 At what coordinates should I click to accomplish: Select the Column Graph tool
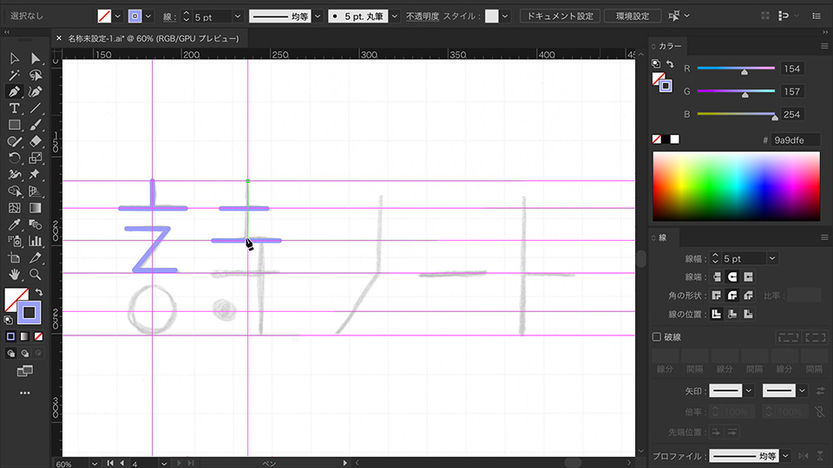point(35,241)
